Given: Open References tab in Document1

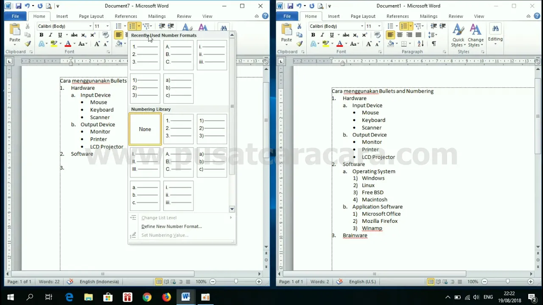Looking at the screenshot, I should tap(397, 16).
